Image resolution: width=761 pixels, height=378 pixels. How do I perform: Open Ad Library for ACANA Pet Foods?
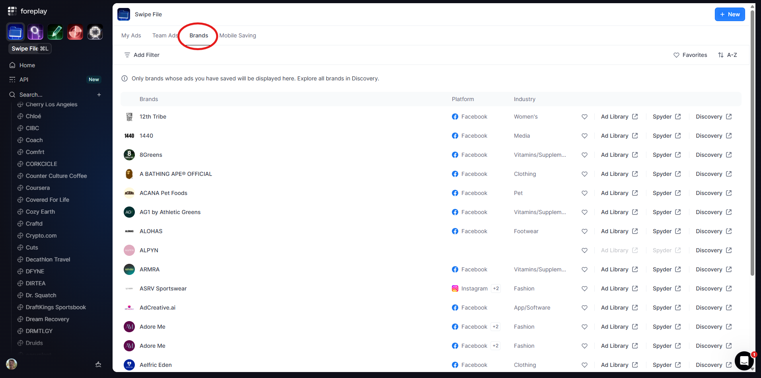point(619,193)
